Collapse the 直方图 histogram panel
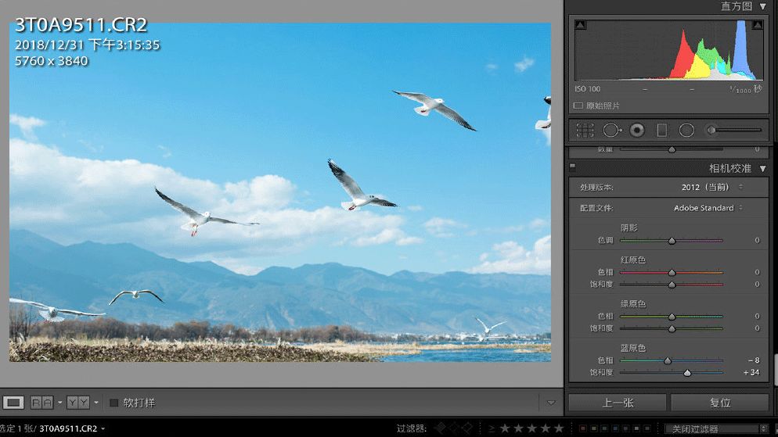Screen dimensions: 778x437 pyautogui.click(x=763, y=6)
